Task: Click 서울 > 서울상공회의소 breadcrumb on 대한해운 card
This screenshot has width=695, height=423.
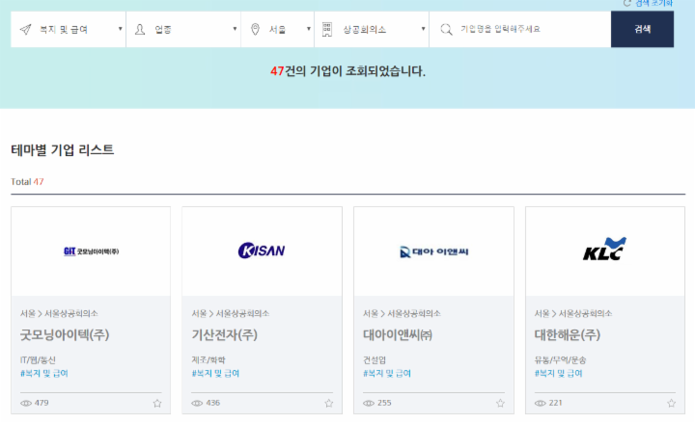Action: tap(573, 314)
